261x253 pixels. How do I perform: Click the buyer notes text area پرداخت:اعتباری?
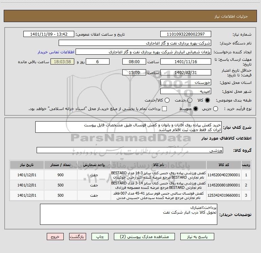click(128, 214)
